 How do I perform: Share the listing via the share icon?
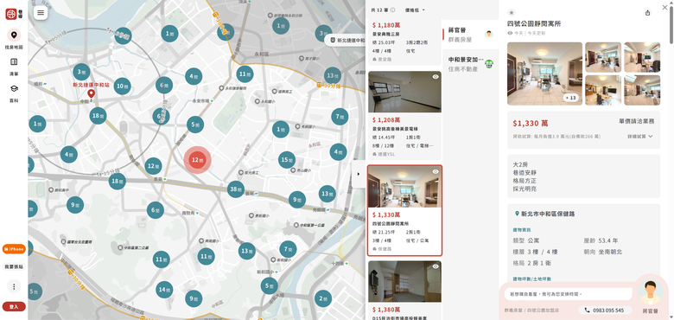(x=648, y=13)
